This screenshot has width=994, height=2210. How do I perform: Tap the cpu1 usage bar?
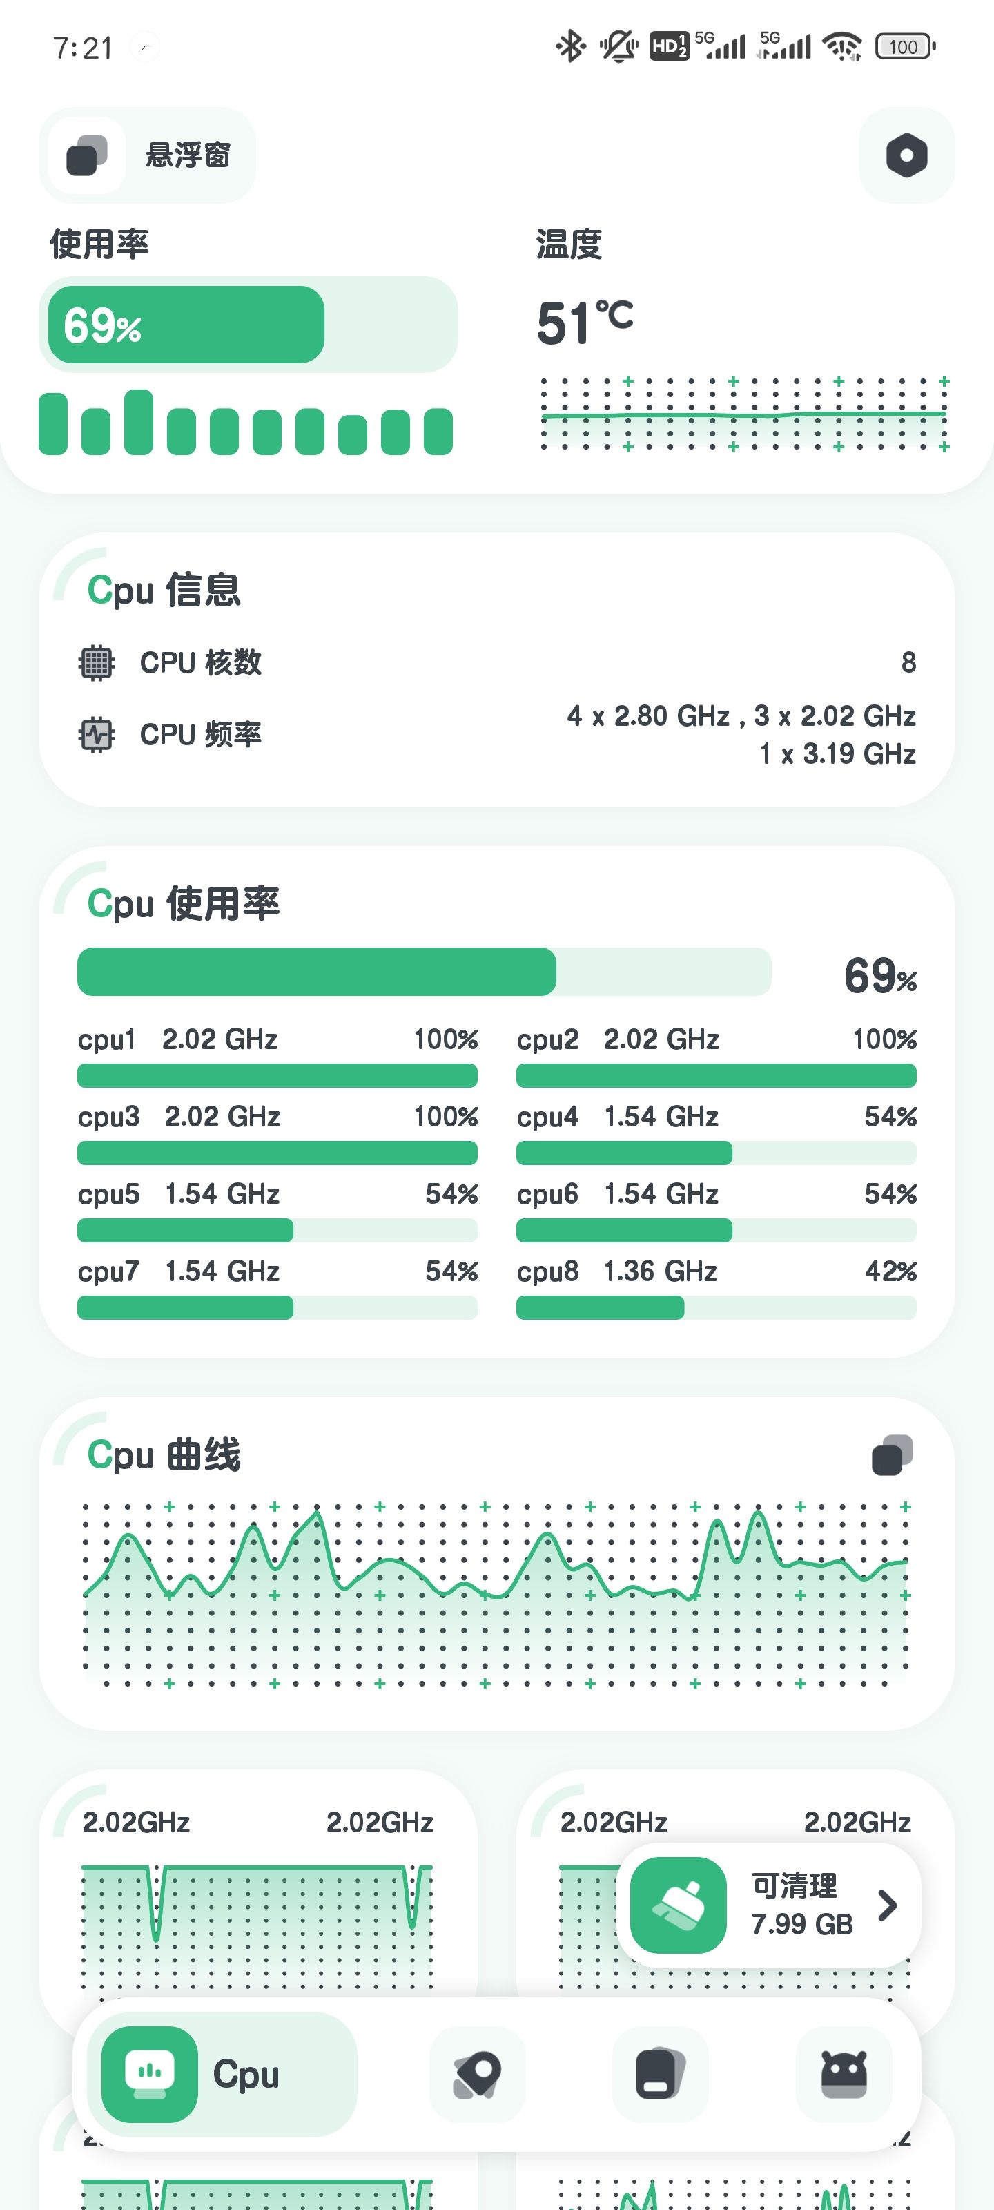277,1075
